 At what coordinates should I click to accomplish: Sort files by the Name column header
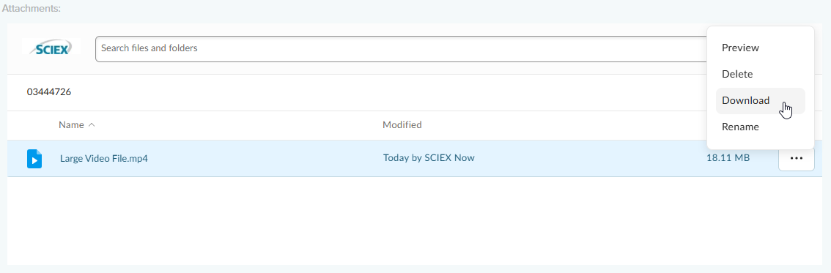[x=72, y=125]
